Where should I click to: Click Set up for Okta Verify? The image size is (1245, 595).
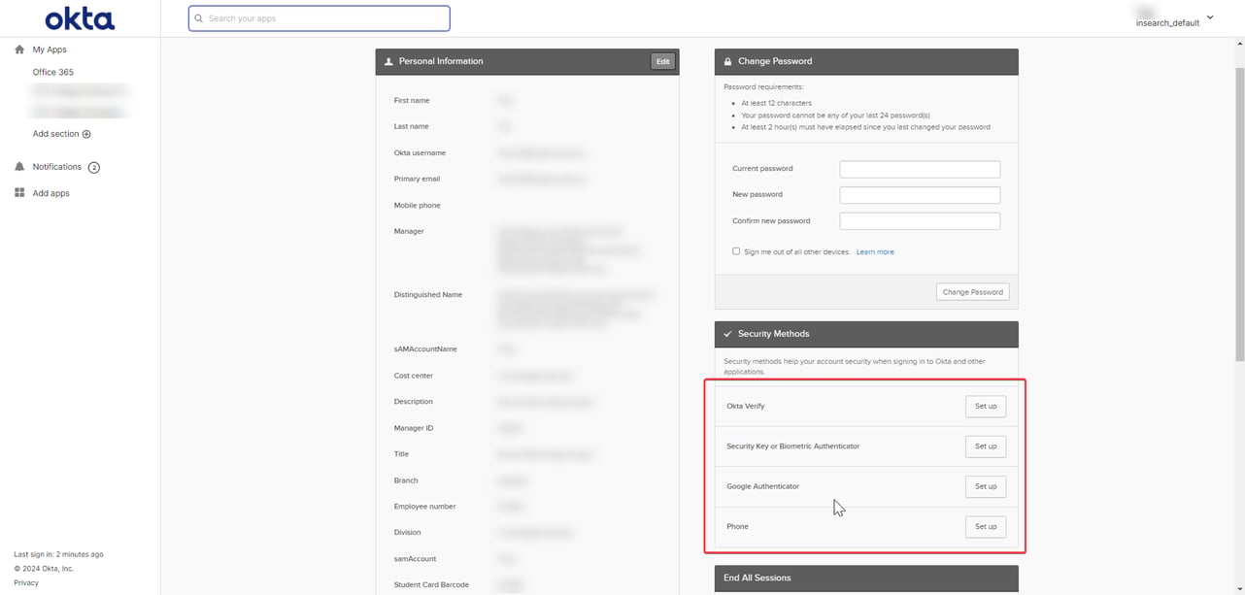pyautogui.click(x=986, y=407)
